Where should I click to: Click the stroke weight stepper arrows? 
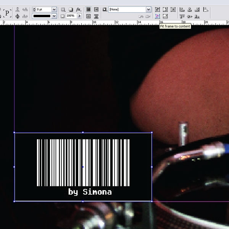click(x=34, y=10)
